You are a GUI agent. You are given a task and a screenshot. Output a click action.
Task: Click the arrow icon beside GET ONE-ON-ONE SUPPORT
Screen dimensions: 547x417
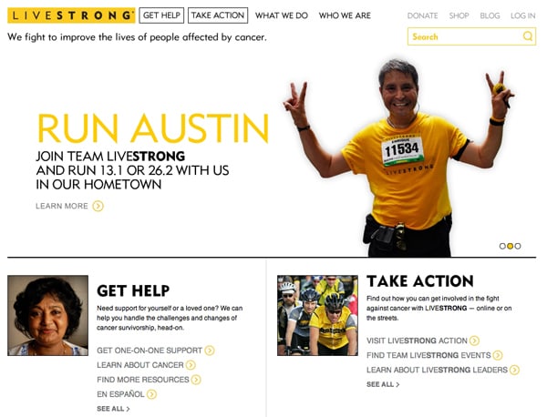pos(210,351)
